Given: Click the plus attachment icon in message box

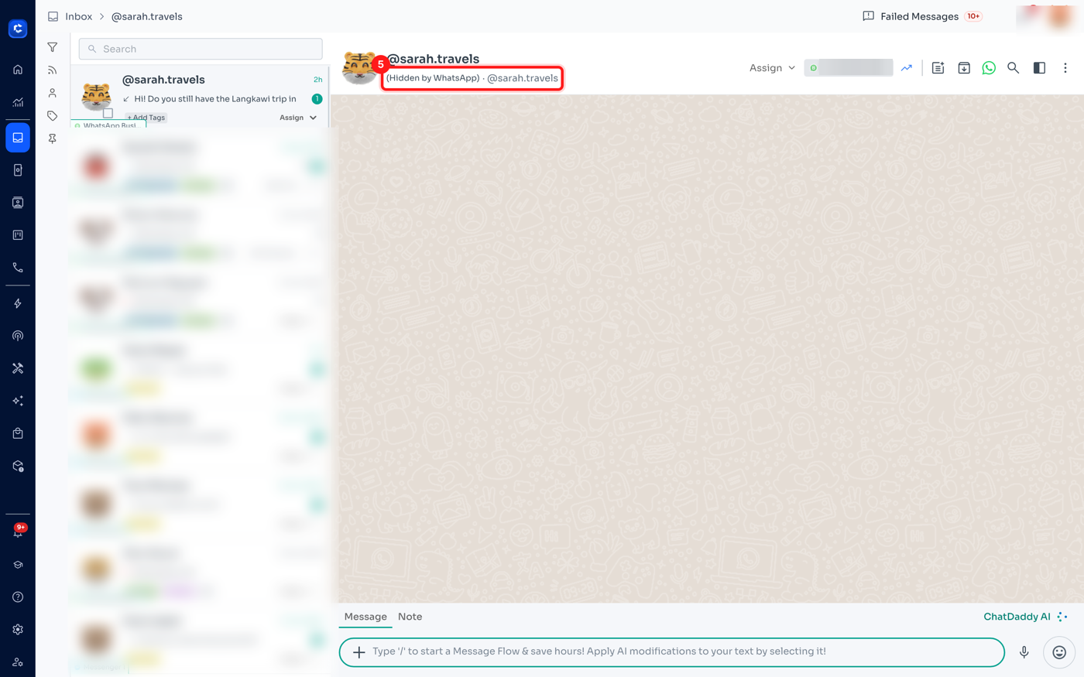Looking at the screenshot, I should 358,652.
